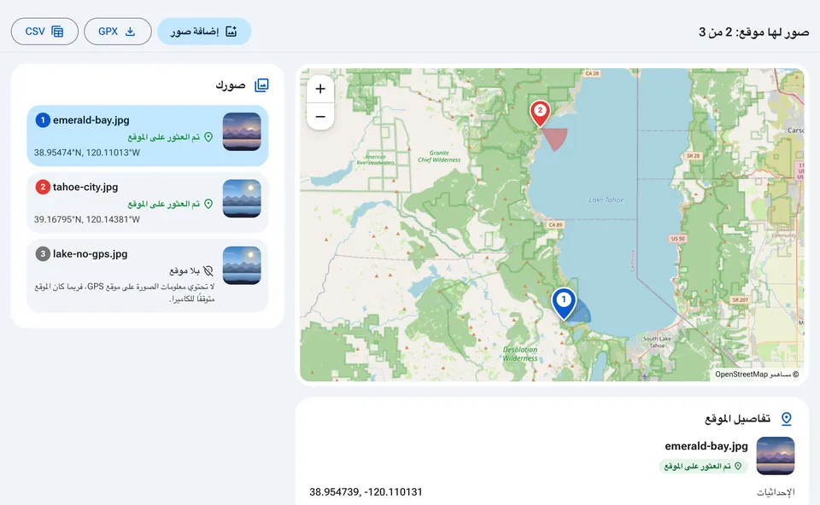
Task: Click the location-found pin icon on emerald-bay.jpg row
Action: (208, 136)
